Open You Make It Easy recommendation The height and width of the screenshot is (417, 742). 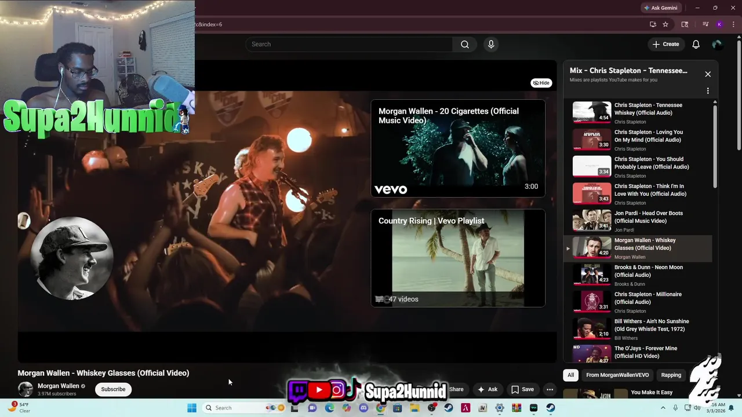[652, 392]
